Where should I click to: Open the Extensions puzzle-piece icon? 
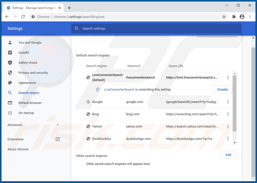(234, 17)
